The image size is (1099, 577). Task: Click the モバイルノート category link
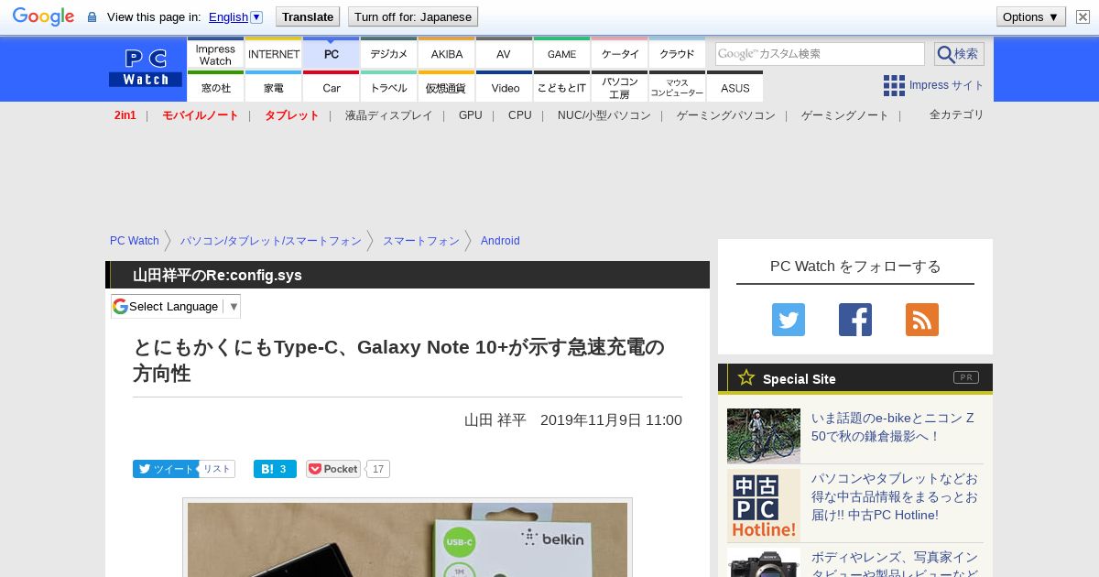(x=201, y=115)
